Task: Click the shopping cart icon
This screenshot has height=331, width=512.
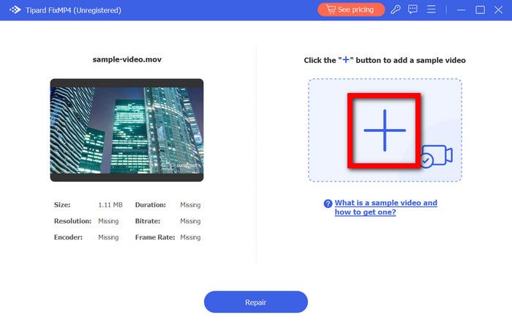Action: (x=330, y=10)
